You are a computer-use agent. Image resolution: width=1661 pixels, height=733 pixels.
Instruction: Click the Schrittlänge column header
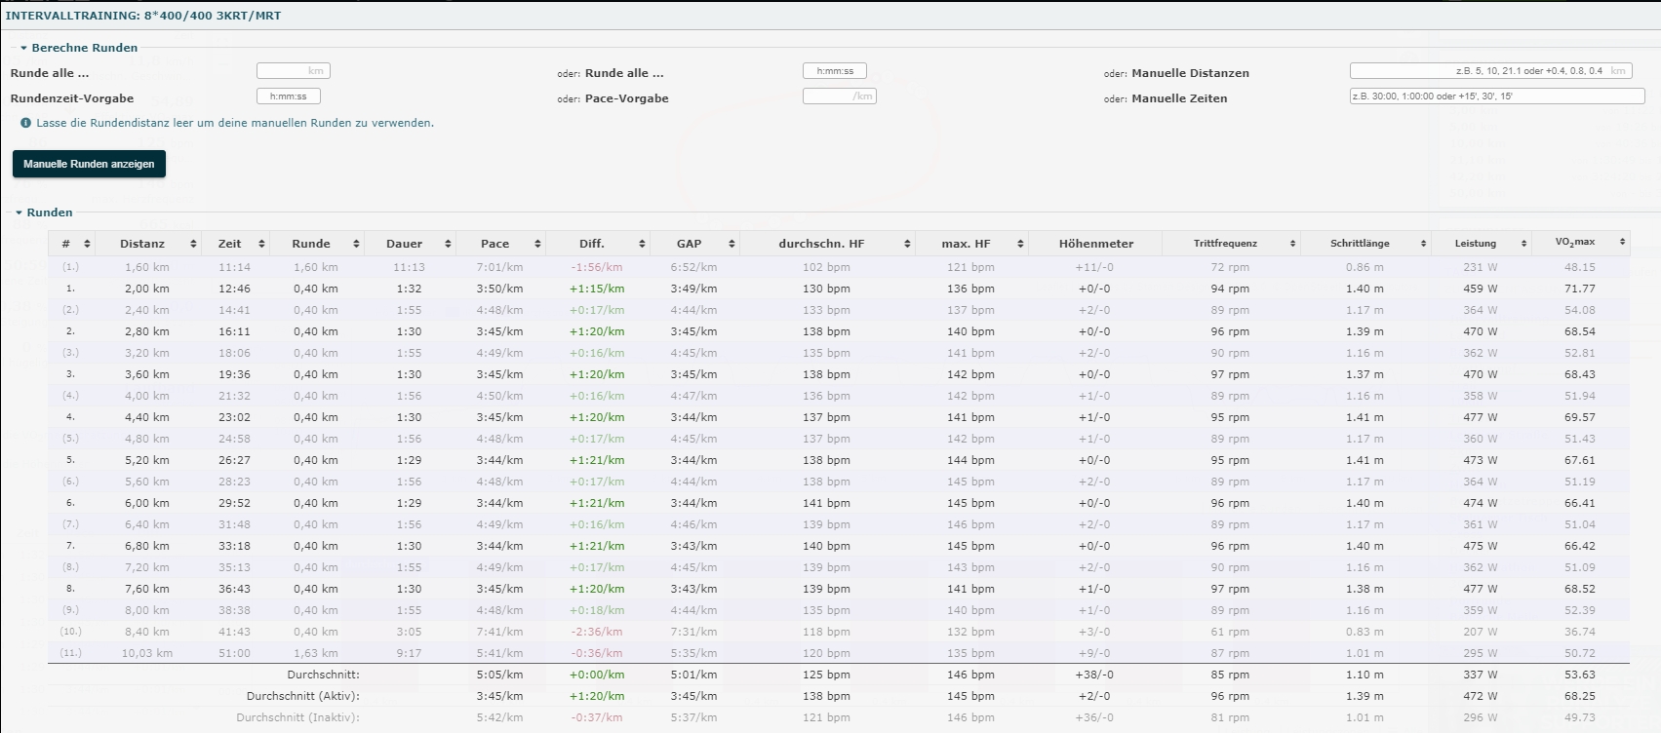tap(1360, 244)
